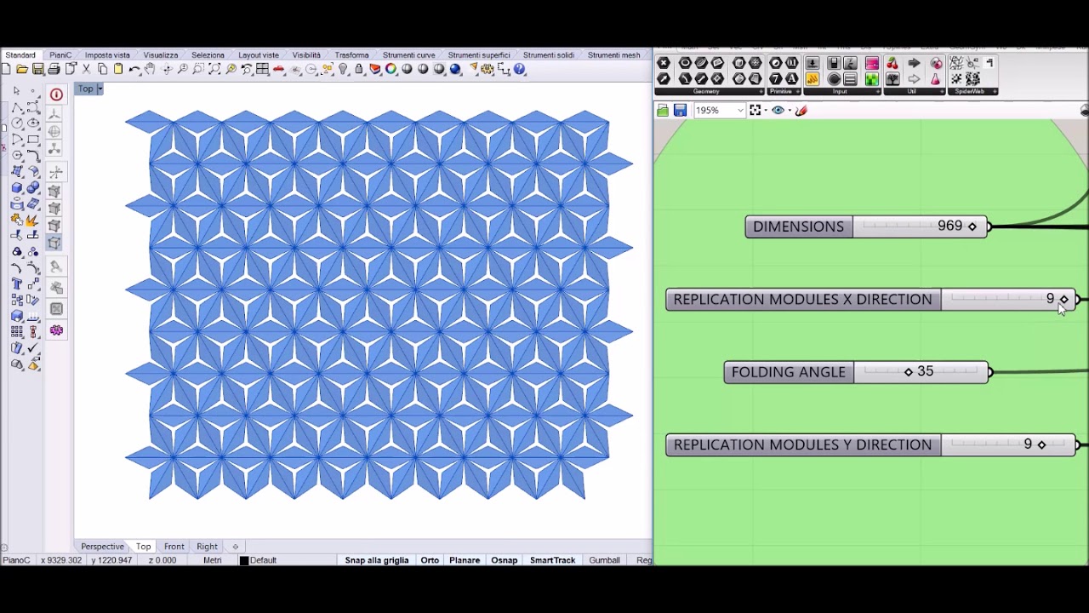
Task: Open the Top viewport title dropdown arrow
Action: 100,89
